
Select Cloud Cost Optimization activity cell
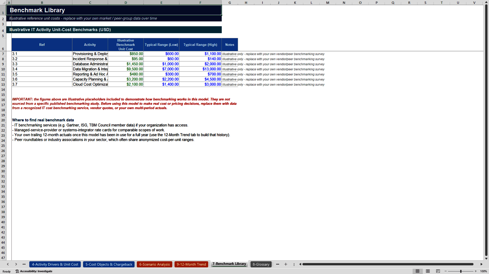90,84
